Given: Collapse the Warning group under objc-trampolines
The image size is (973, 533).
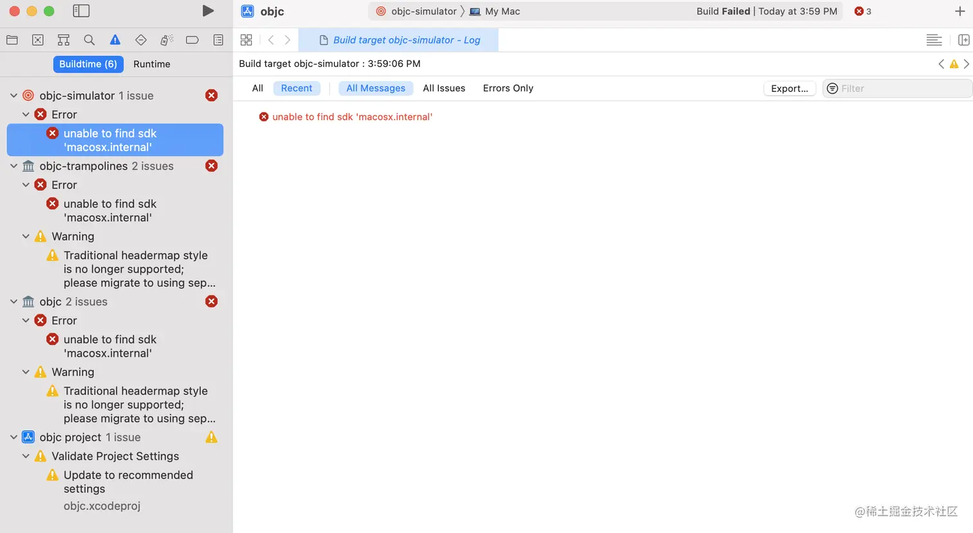Looking at the screenshot, I should [x=26, y=237].
